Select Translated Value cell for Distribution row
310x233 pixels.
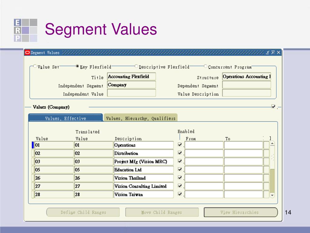(94, 153)
